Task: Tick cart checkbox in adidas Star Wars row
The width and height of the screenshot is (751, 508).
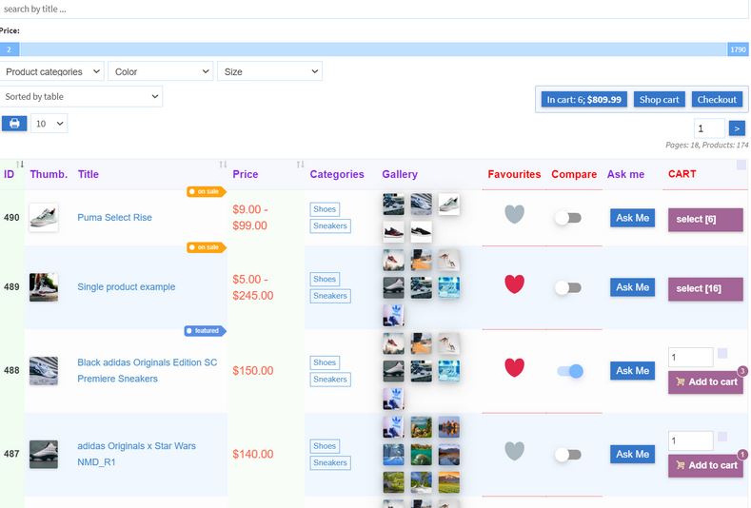Action: tap(722, 437)
